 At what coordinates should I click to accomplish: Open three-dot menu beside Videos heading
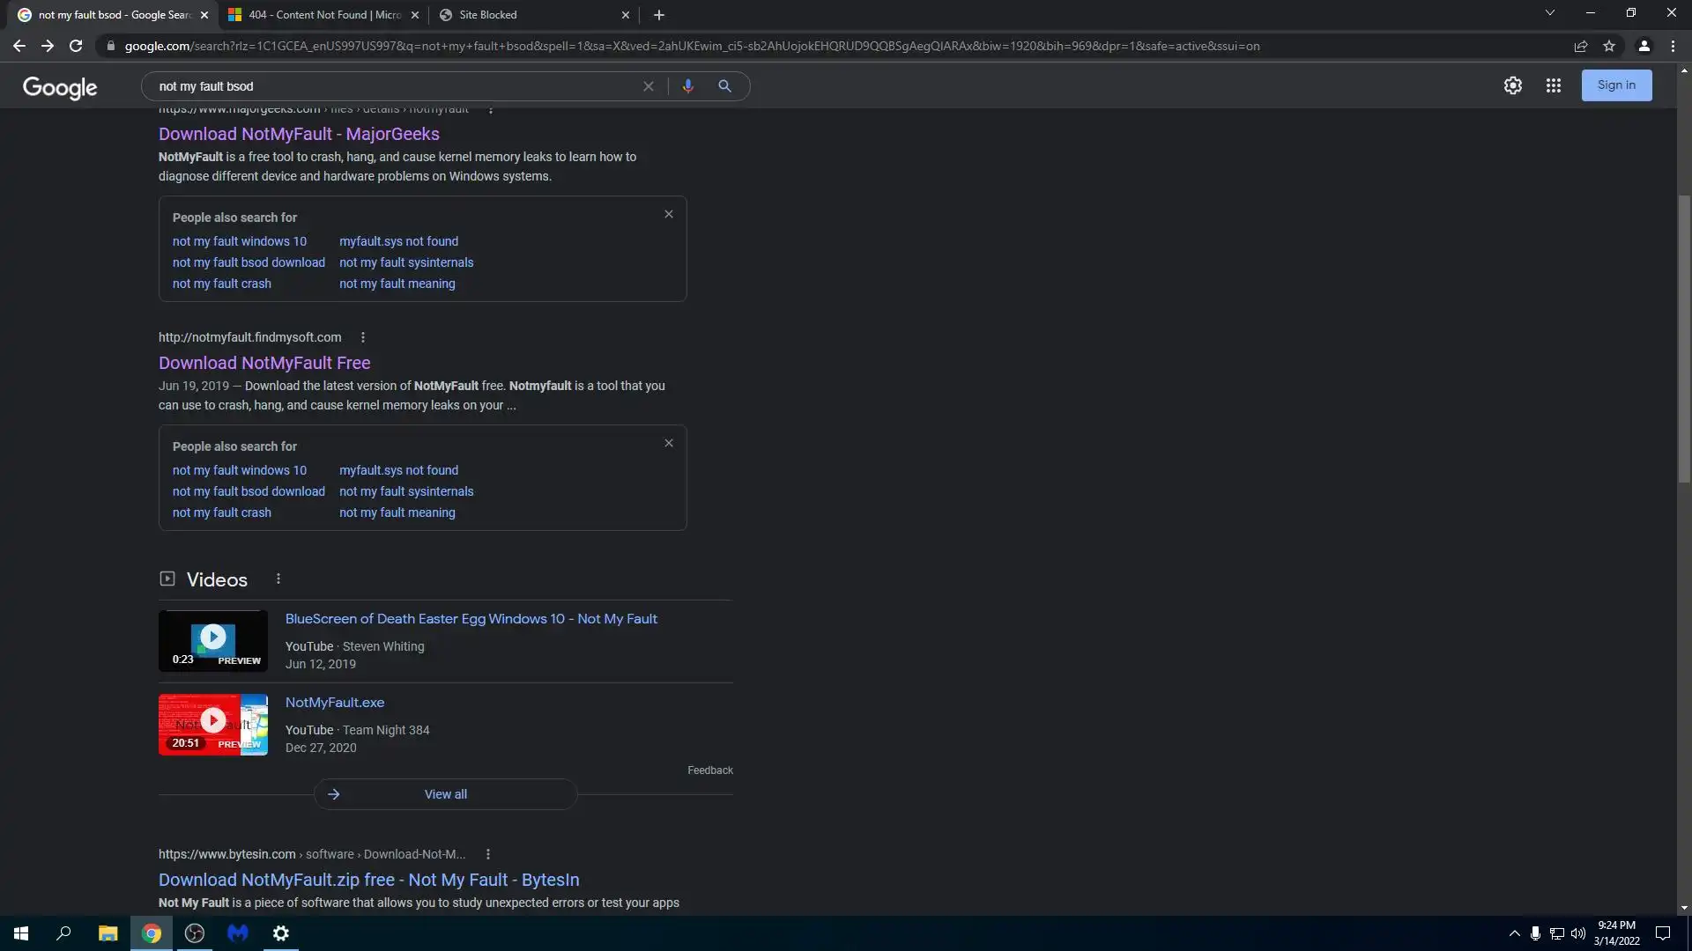pos(278,579)
